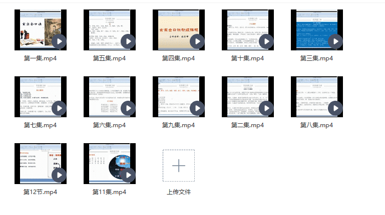Hit the play icon on 第三集.mp4
The width and height of the screenshot is (385, 215).
[335, 41]
